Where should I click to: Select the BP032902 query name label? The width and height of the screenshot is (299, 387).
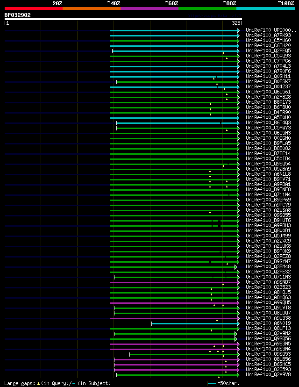pyautogui.click(x=17, y=15)
